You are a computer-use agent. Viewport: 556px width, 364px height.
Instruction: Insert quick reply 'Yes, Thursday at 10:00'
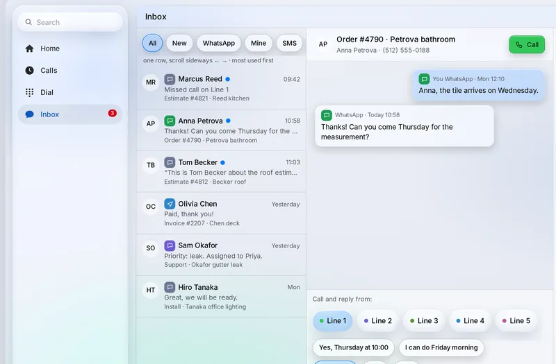354,348
